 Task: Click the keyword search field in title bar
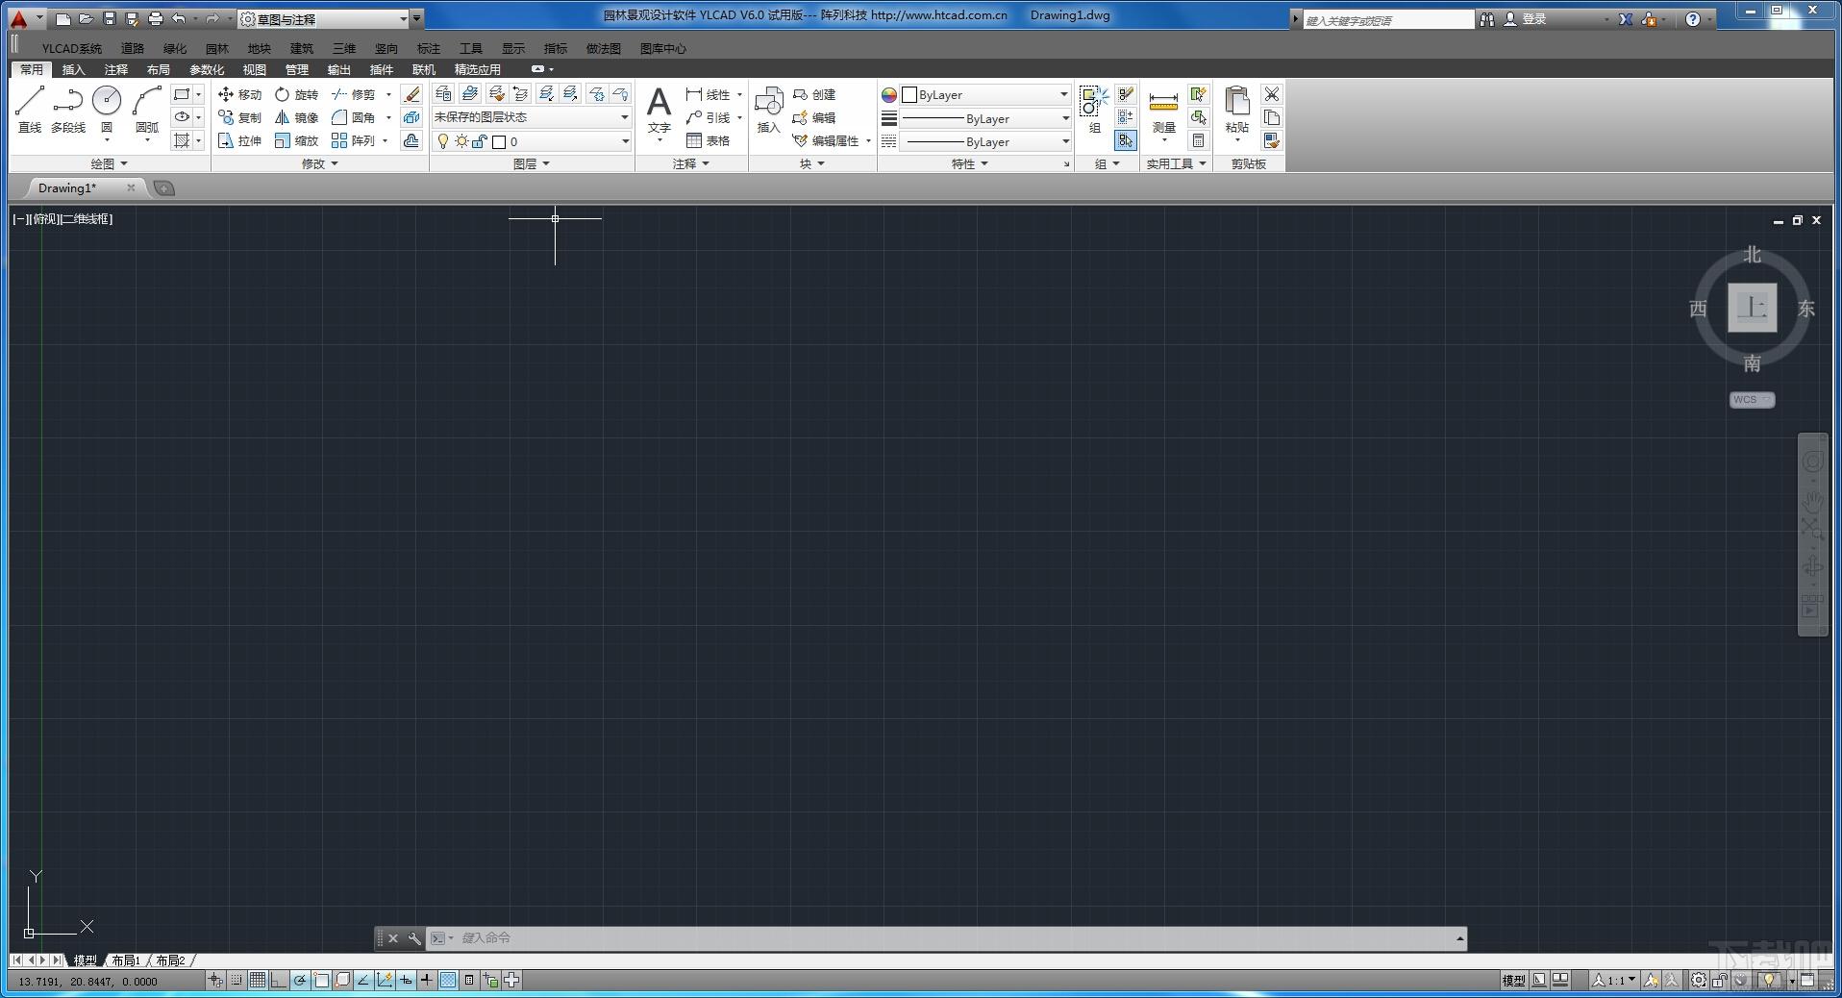pos(1387,20)
